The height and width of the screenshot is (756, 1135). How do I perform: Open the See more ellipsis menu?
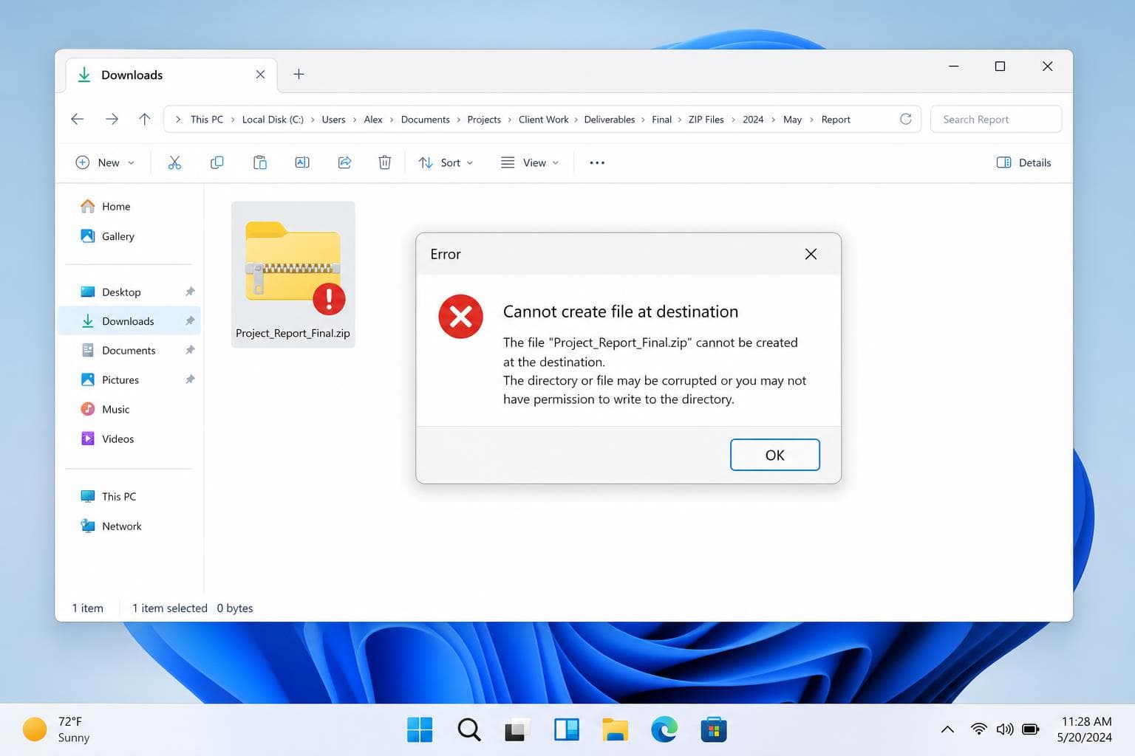[597, 162]
